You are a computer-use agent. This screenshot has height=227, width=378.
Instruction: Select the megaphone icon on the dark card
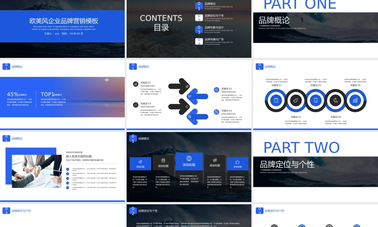(x=215, y=160)
